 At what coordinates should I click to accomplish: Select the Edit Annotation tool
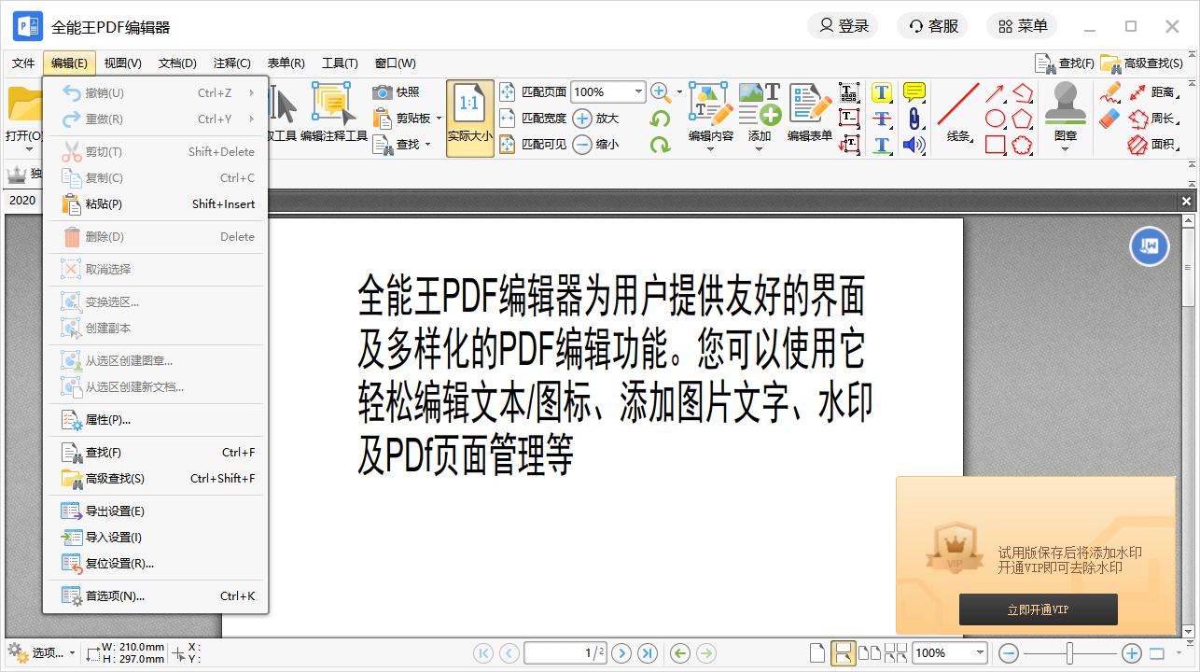[x=333, y=113]
